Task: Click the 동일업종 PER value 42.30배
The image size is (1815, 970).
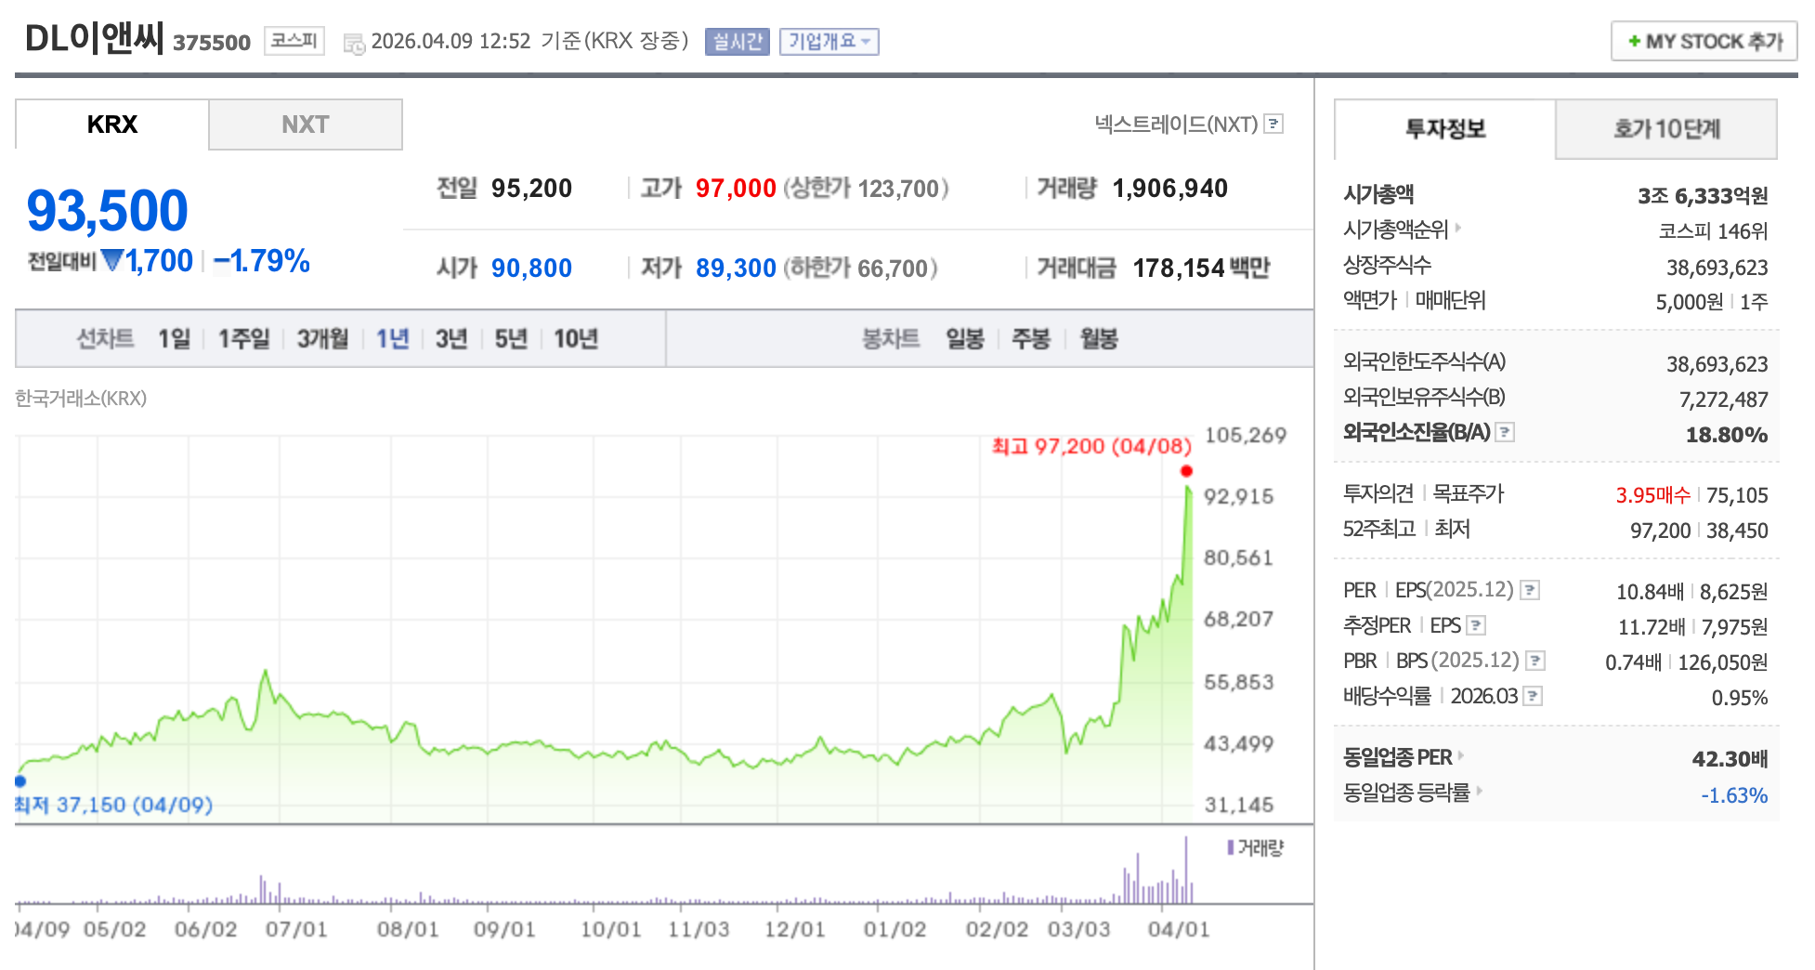Action: click(x=1730, y=759)
